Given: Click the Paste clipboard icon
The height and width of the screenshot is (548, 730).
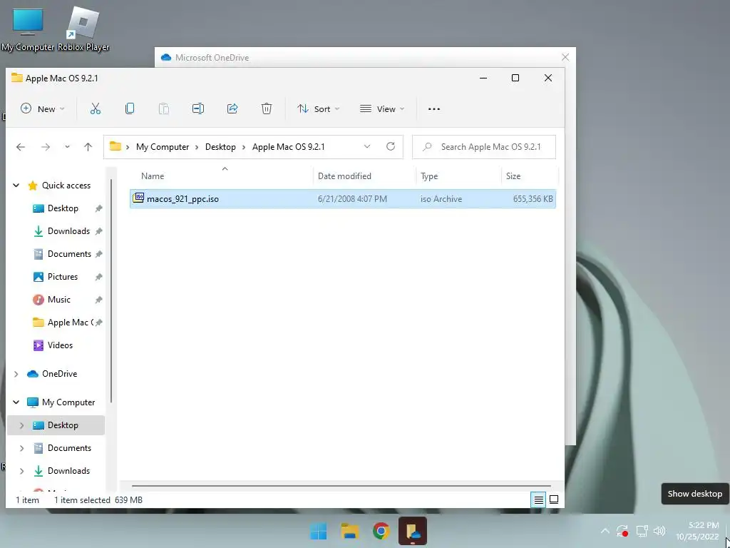Looking at the screenshot, I should coord(164,108).
